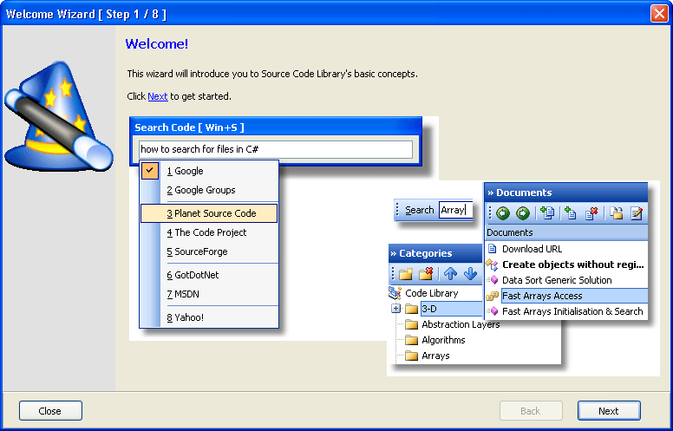Click the Algorithms folder icon
Image resolution: width=673 pixels, height=431 pixels.
tap(412, 340)
